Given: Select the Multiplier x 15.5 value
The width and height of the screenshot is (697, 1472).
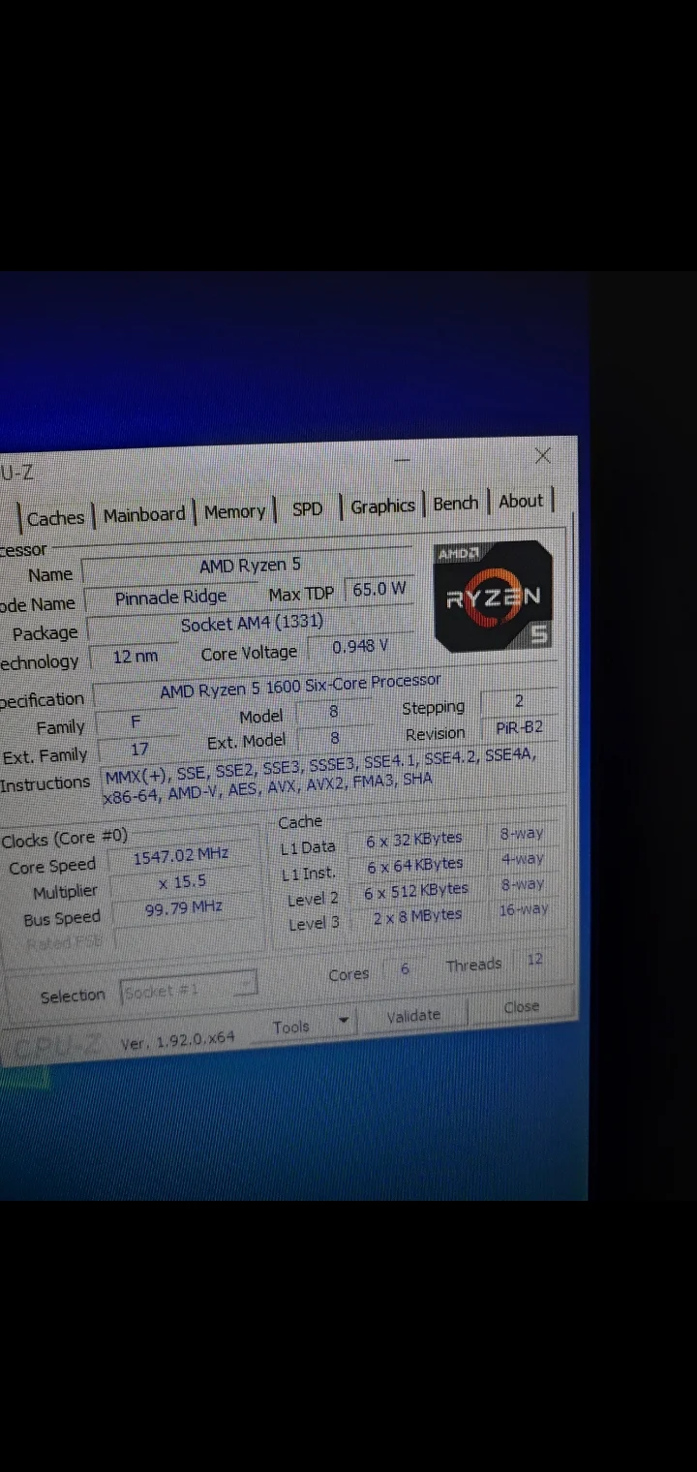Looking at the screenshot, I should (182, 882).
